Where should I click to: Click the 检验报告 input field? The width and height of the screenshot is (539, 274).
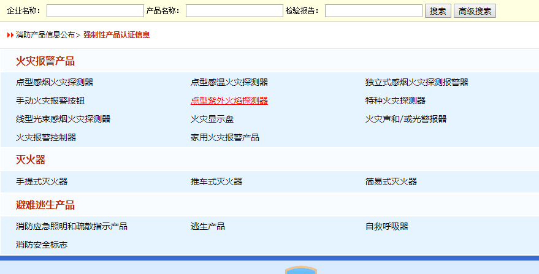(373, 11)
